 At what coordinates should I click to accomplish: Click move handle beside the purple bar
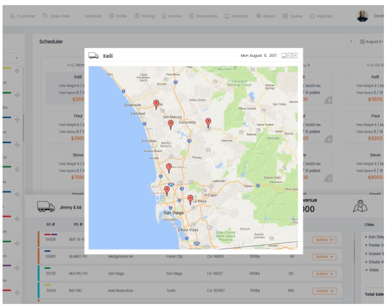pyautogui.click(x=17, y=268)
